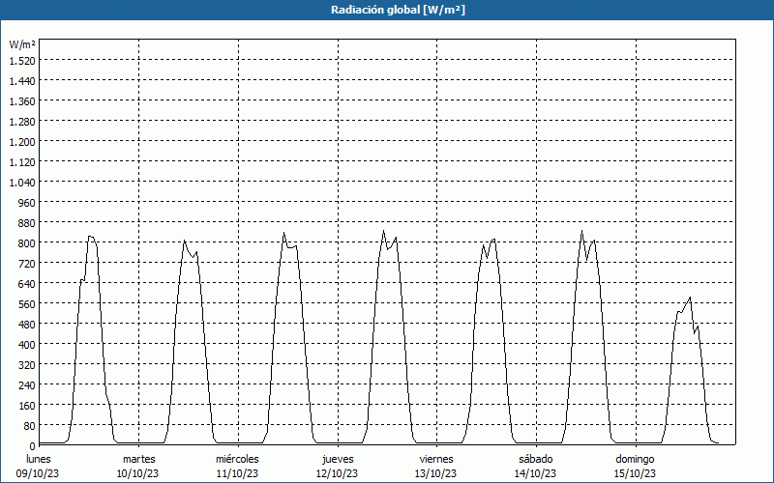Image resolution: width=774 pixels, height=483 pixels.
Task: Click the 13/10/23 date label
Action: (x=436, y=473)
